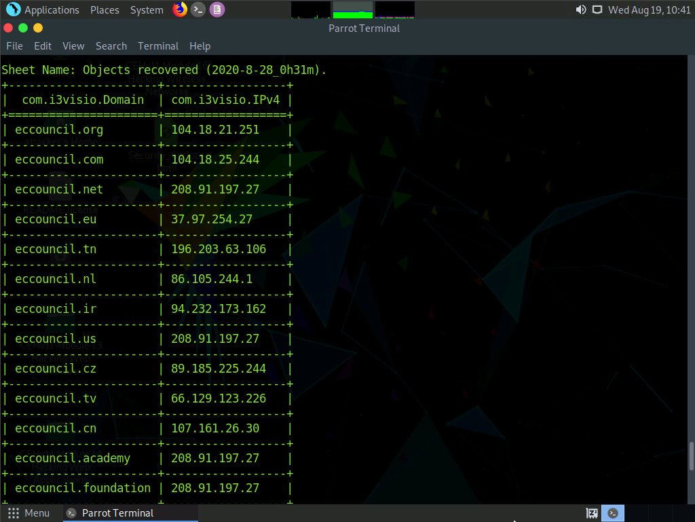Click the IP address 196.203.63.106
Viewport: 695px width, 522px height.
pyautogui.click(x=219, y=250)
